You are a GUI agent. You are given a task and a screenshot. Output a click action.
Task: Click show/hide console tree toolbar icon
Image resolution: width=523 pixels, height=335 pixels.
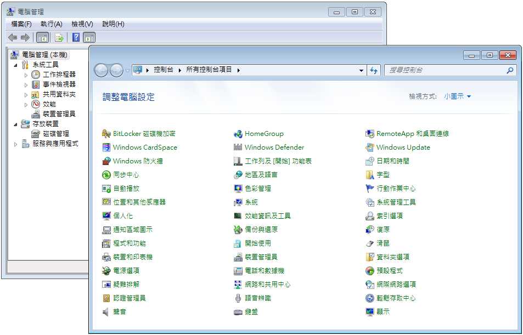42,37
